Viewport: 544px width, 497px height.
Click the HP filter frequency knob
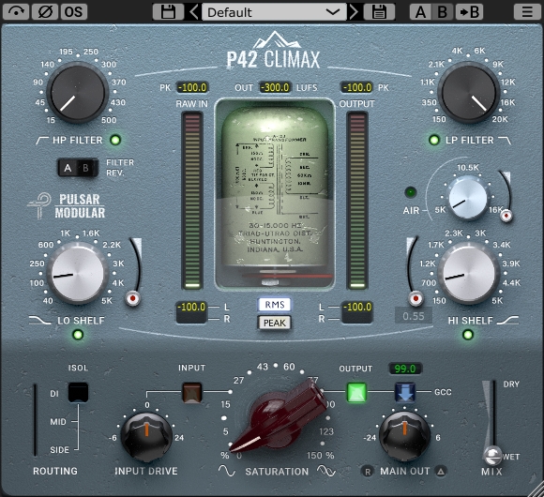point(77,92)
